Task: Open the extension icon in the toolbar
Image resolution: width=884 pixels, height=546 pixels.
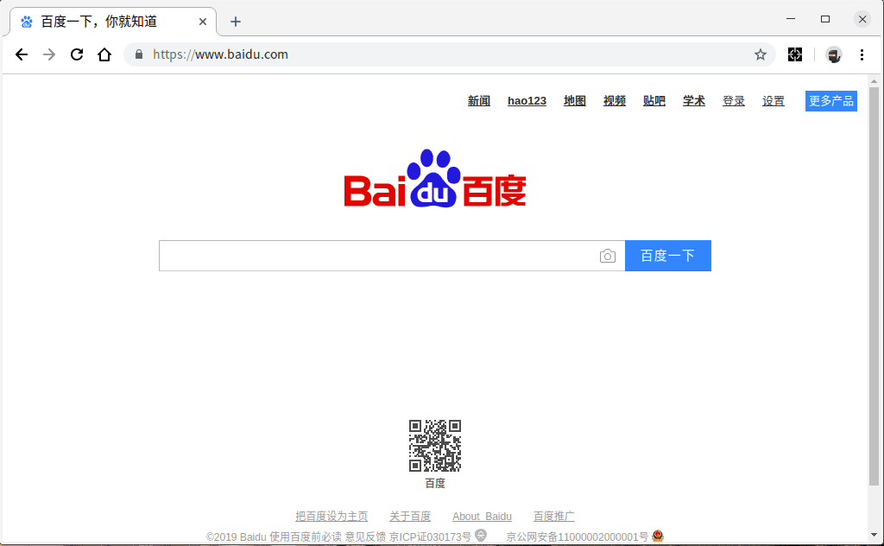Action: (x=795, y=54)
